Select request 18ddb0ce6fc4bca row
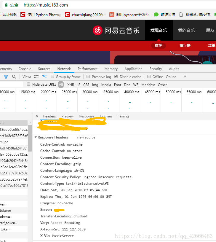This screenshot has width=216, height=242. click(x=14, y=130)
